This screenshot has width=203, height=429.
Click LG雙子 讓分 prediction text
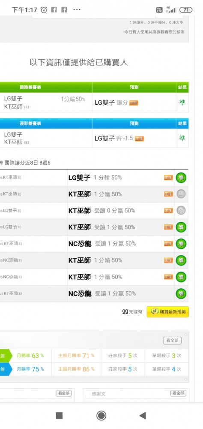(111, 103)
